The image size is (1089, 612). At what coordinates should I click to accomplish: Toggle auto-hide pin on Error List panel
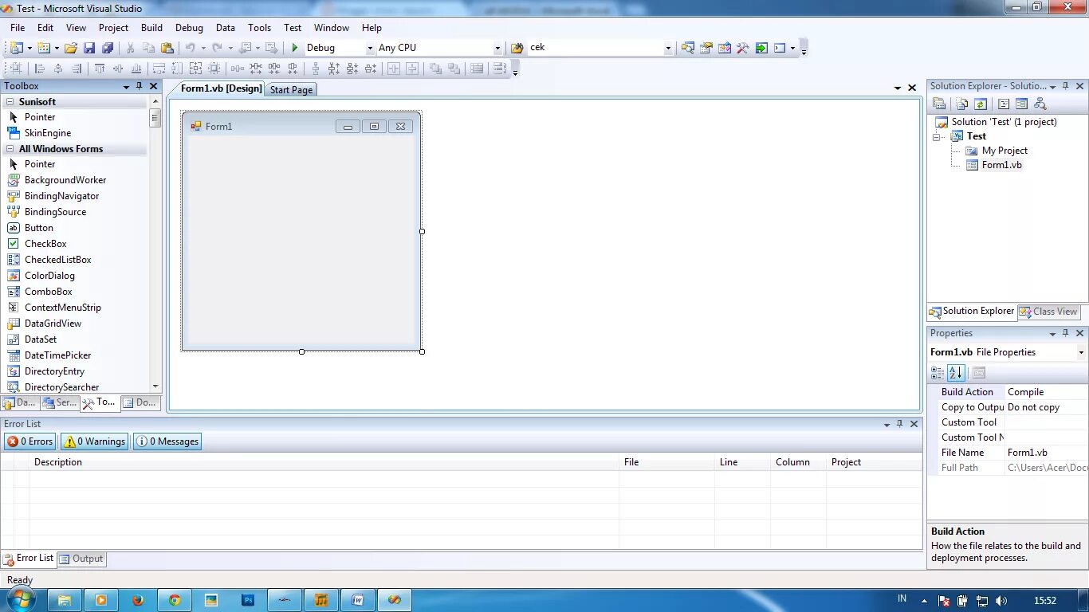coord(900,424)
